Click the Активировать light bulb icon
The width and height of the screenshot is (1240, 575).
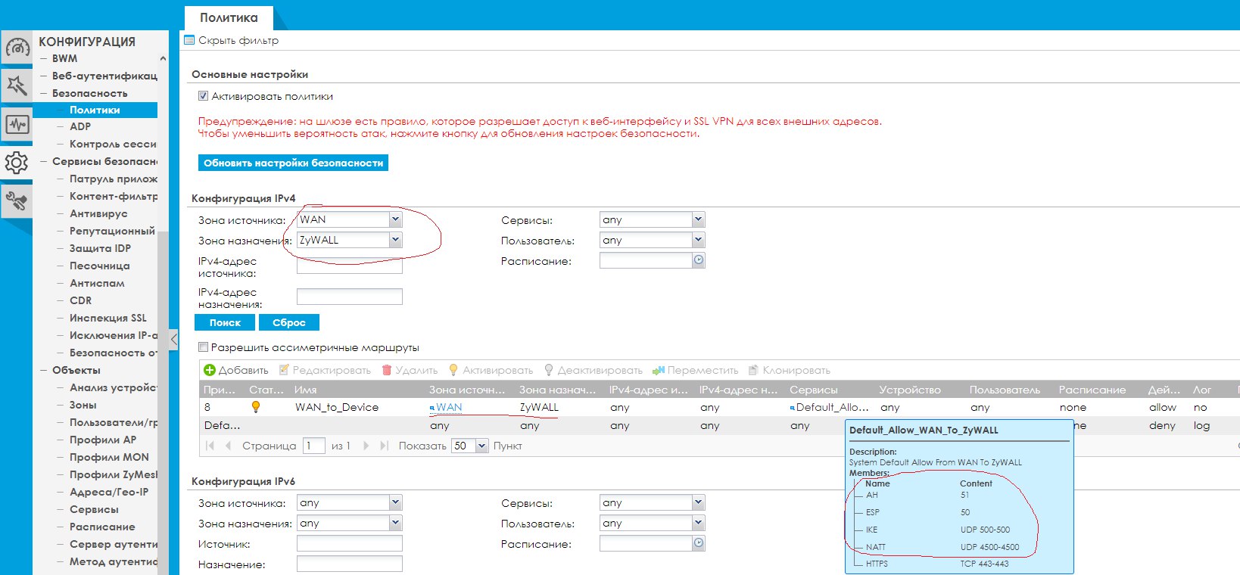tap(453, 370)
